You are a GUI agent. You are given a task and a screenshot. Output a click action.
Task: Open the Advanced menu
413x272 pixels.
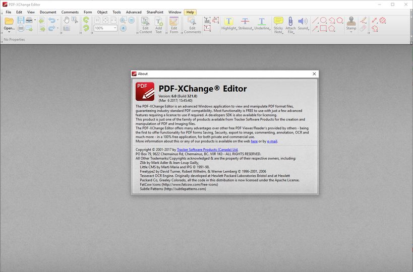[x=134, y=12]
